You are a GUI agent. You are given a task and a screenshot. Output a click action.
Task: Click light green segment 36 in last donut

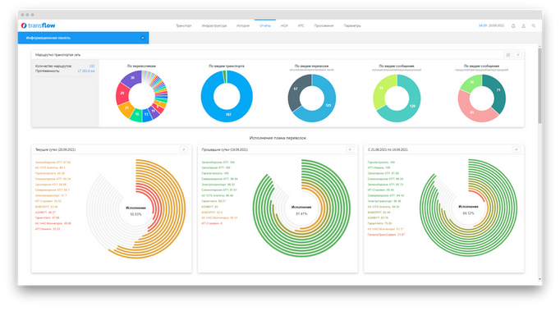point(471,82)
